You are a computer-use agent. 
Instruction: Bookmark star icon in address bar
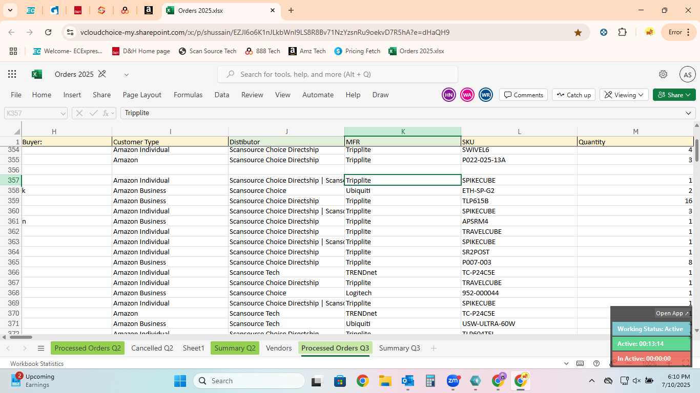point(578,32)
